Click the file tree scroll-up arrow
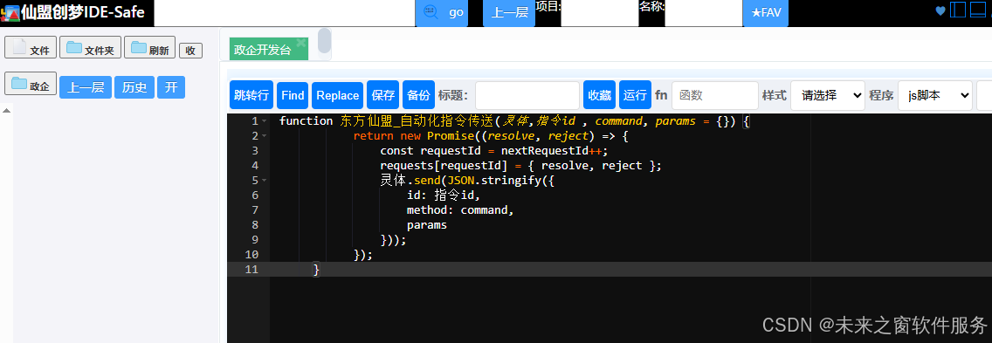The width and height of the screenshot is (992, 343). pyautogui.click(x=6, y=111)
